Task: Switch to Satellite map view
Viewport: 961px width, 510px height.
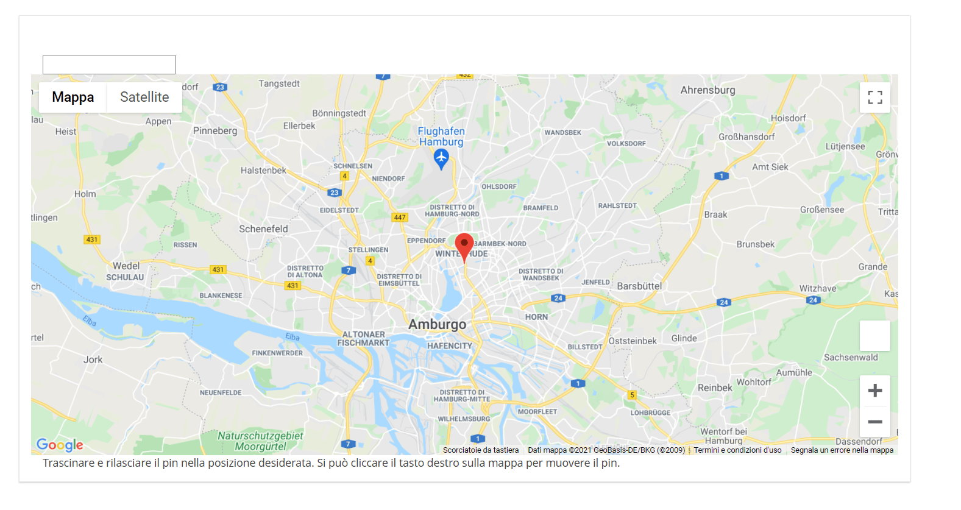Action: [144, 97]
